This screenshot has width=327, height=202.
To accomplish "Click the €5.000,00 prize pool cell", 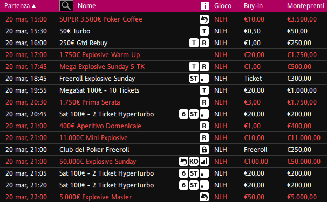I will coord(302,197).
